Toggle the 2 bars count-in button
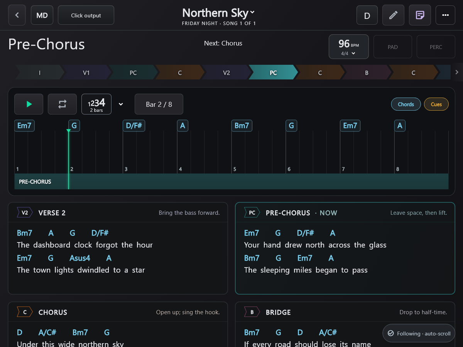The image size is (463, 347). 96,104
